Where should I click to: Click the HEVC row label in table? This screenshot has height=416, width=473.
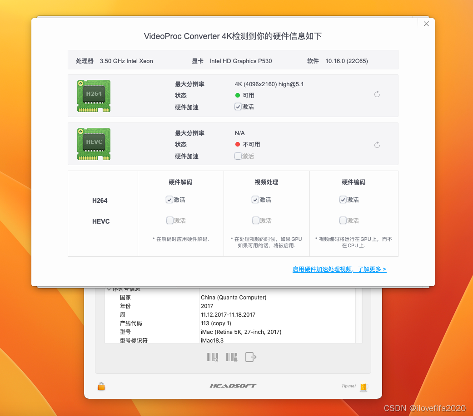point(101,221)
